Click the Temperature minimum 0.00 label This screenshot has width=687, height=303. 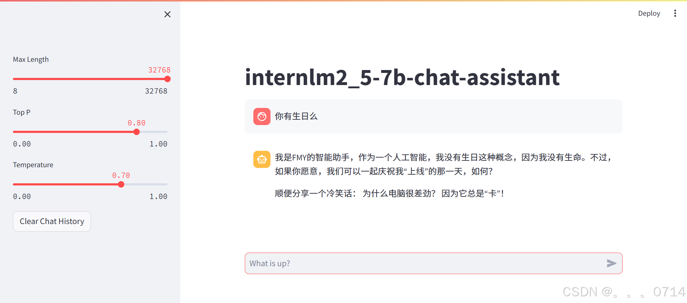22,196
